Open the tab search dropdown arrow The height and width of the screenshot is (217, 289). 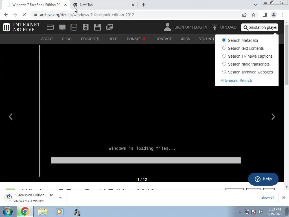[x=255, y=5]
